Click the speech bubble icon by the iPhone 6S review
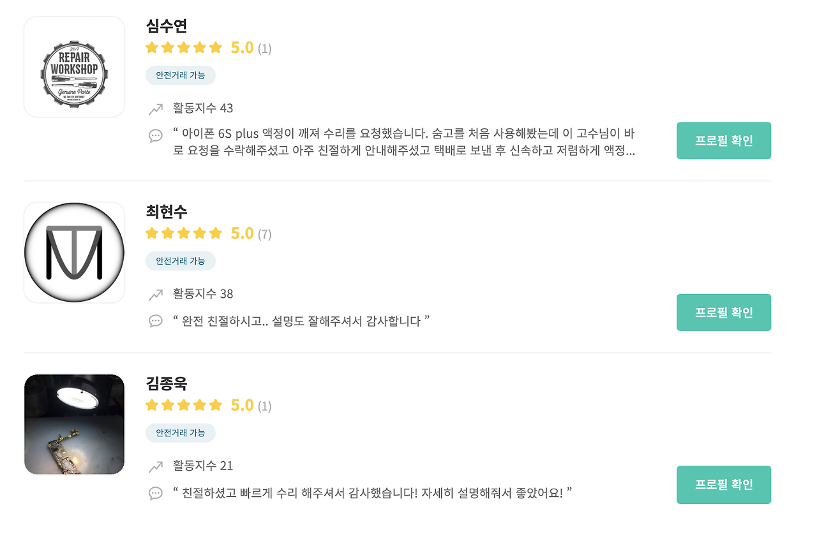 [156, 135]
